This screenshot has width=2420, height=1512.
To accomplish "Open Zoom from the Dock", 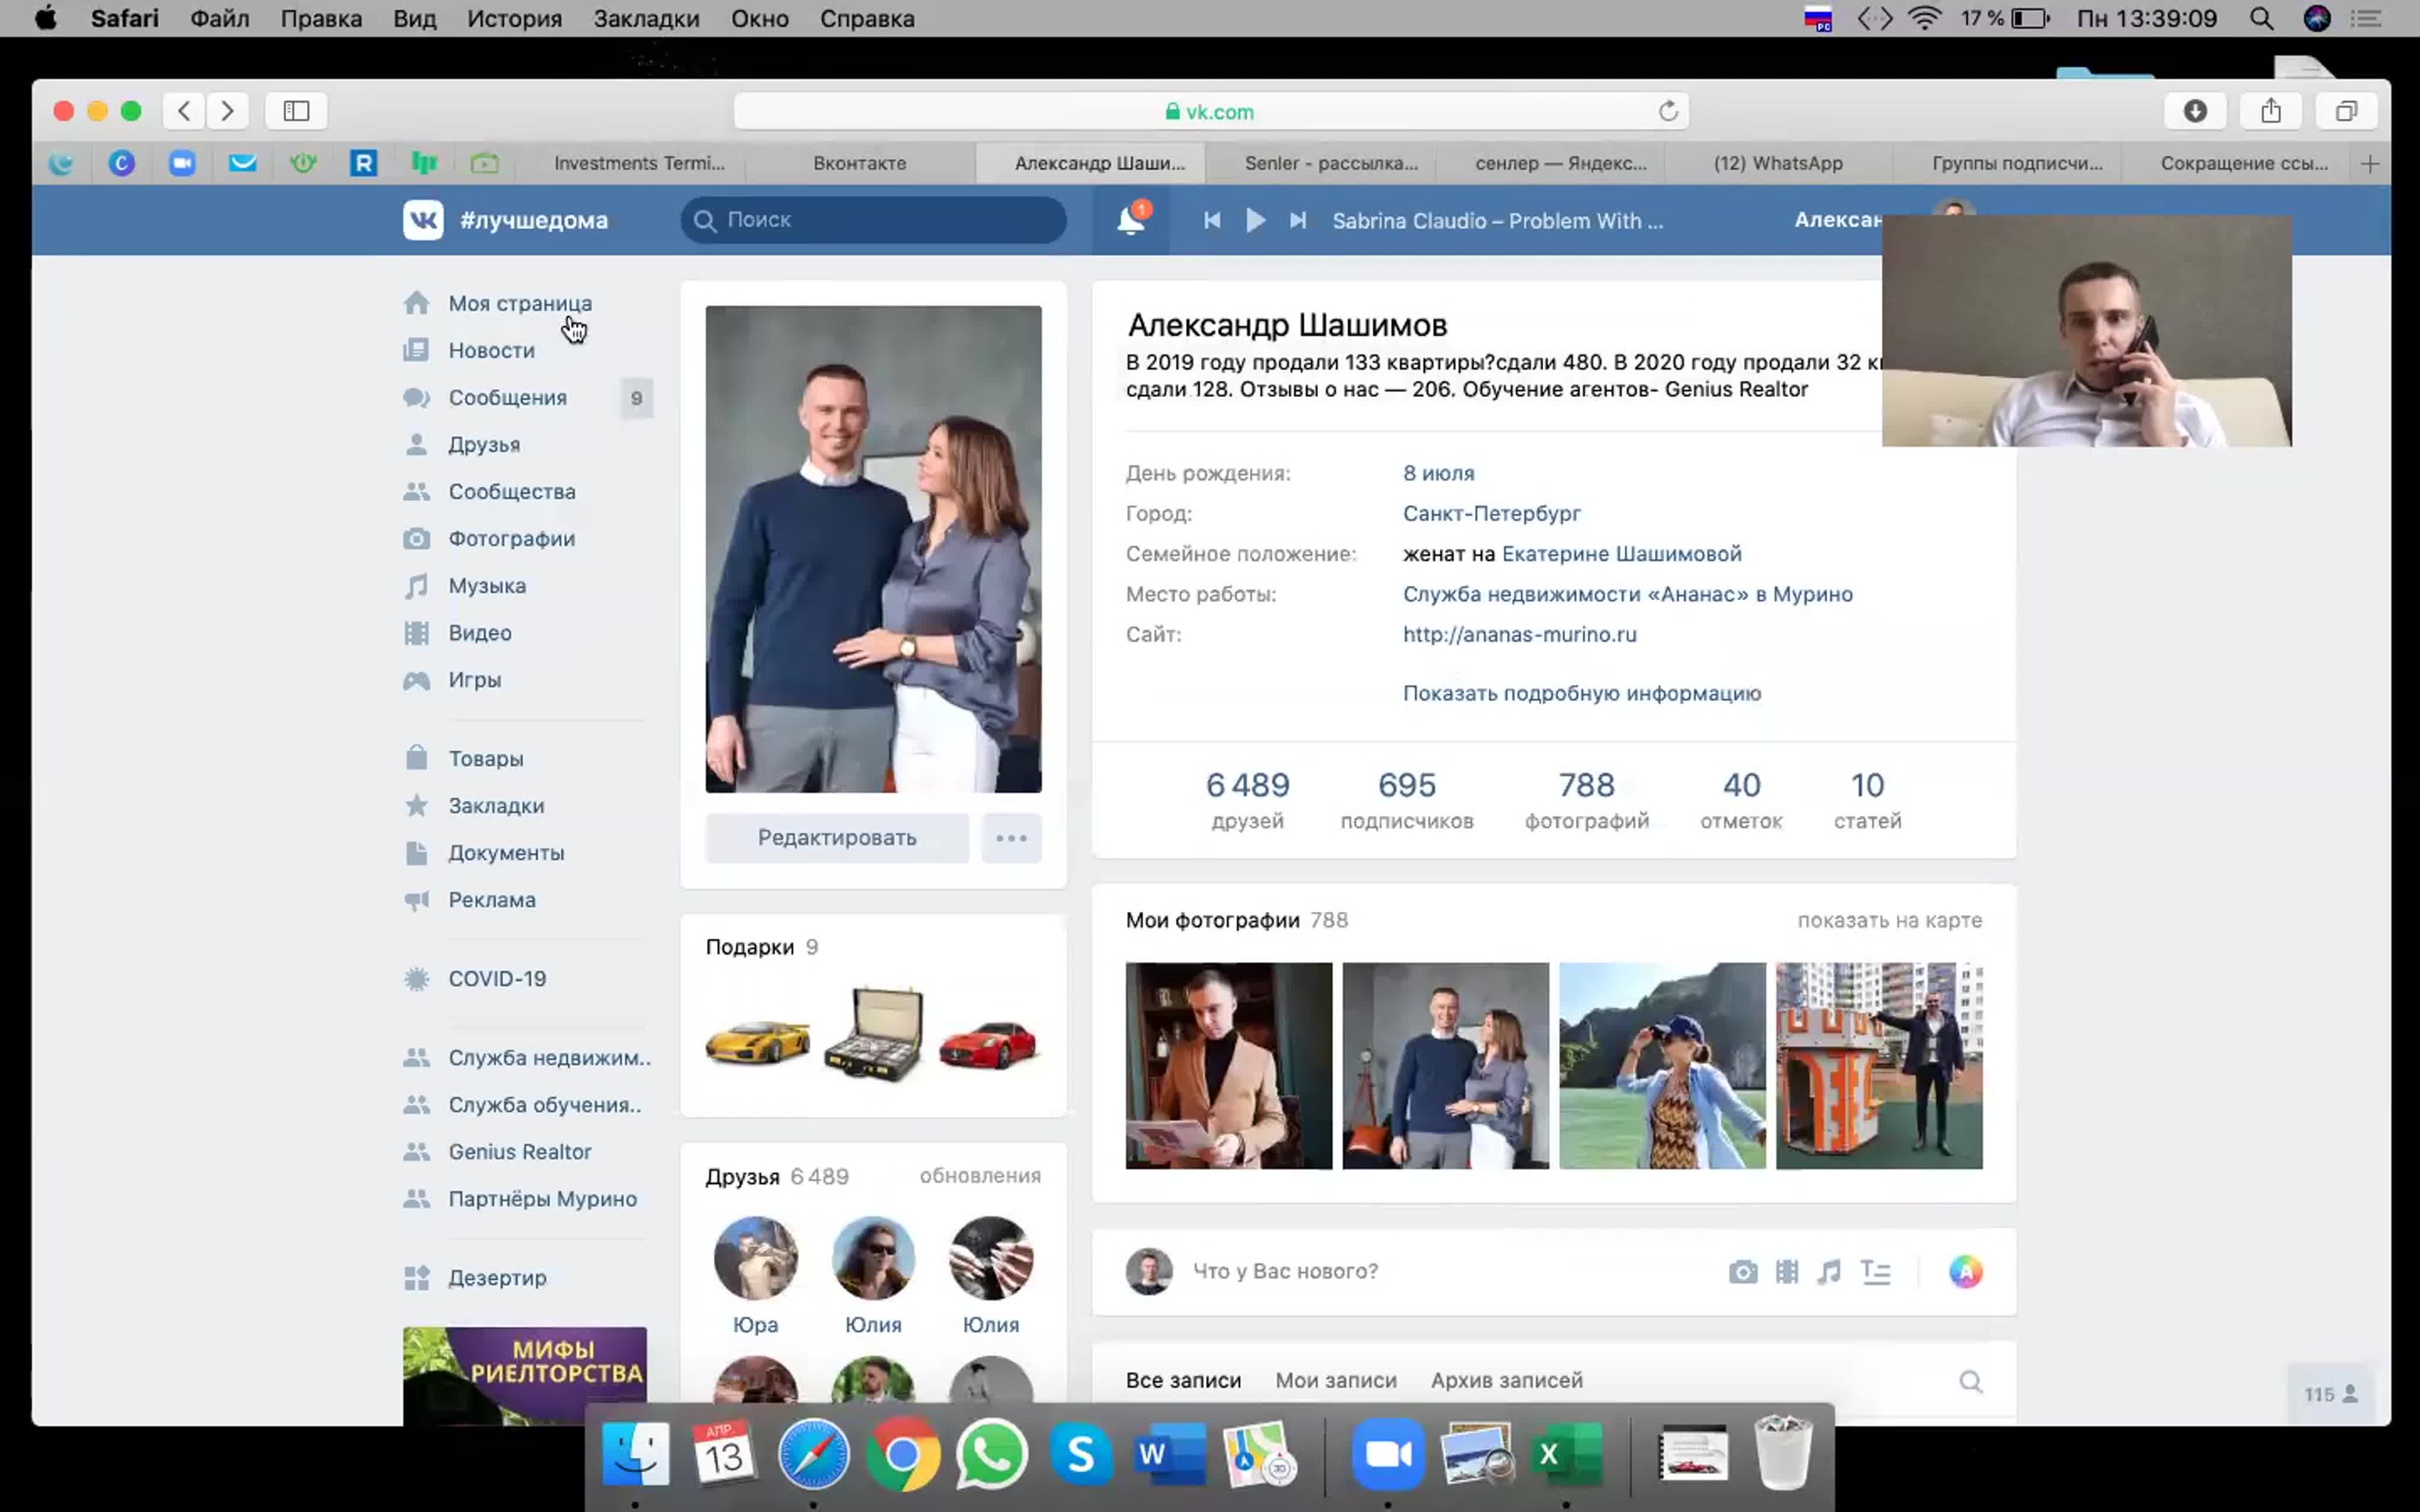I will click(x=1387, y=1454).
